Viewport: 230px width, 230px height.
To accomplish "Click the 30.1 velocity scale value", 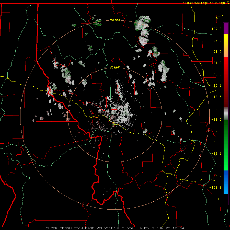I will pyautogui.click(x=217, y=86).
